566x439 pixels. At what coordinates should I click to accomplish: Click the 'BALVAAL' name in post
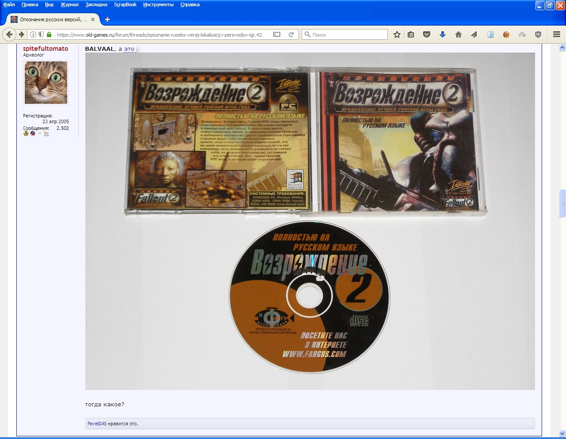(x=99, y=49)
